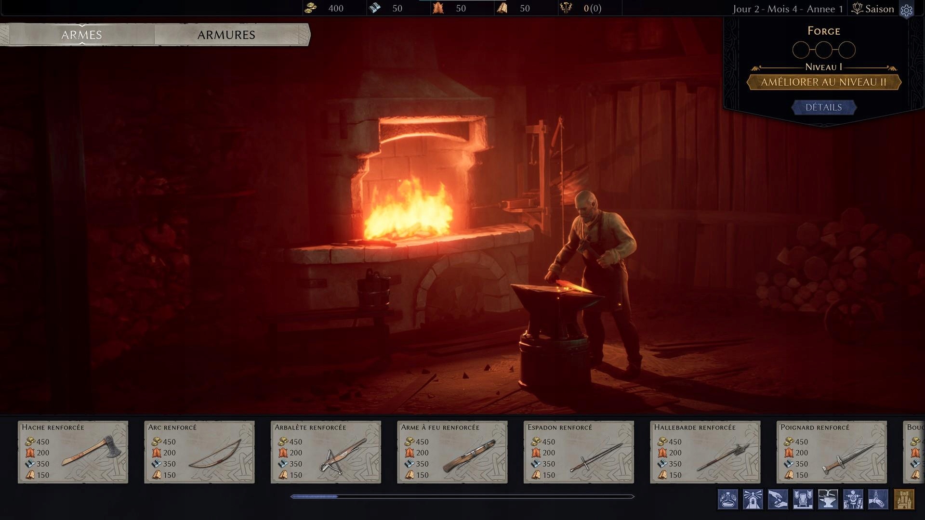The height and width of the screenshot is (520, 925).
Task: Open the shackled hand prison icon
Action: (878, 499)
